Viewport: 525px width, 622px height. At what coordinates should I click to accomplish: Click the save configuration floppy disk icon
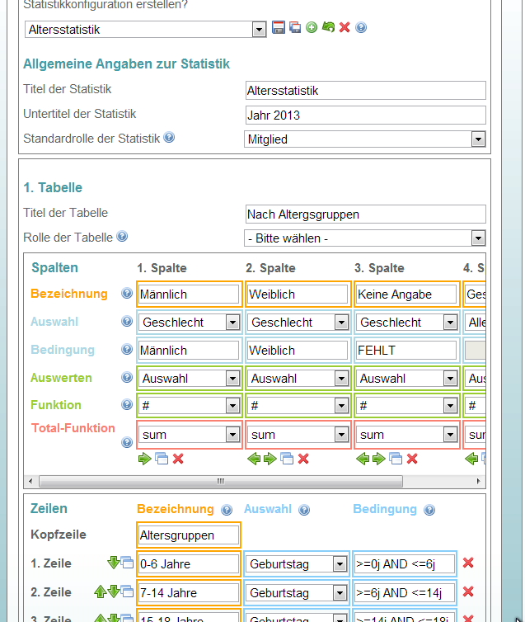[x=279, y=28]
